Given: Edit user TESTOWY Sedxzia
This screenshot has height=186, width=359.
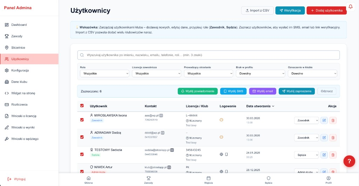Looking at the screenshot, I should click(324, 155).
